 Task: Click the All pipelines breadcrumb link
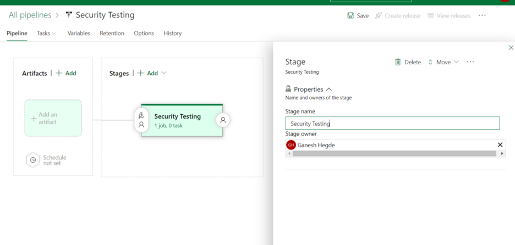click(30, 15)
